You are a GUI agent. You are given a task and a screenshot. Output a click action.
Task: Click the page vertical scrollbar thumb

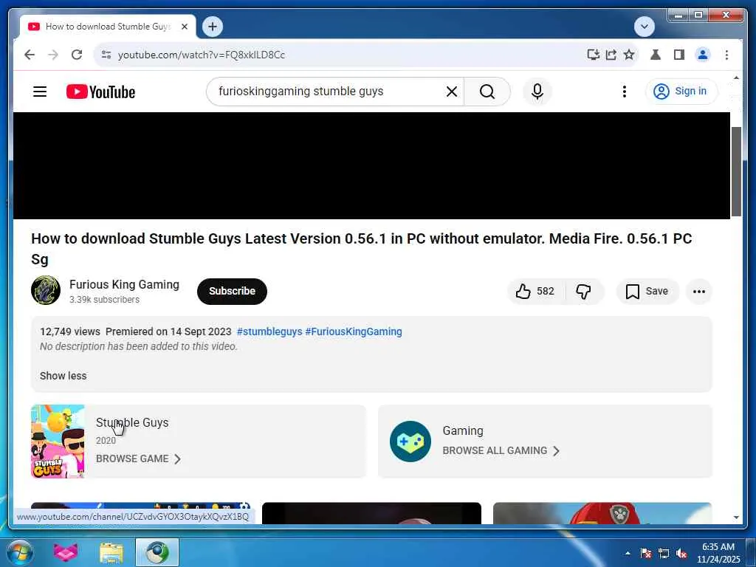coord(736,171)
